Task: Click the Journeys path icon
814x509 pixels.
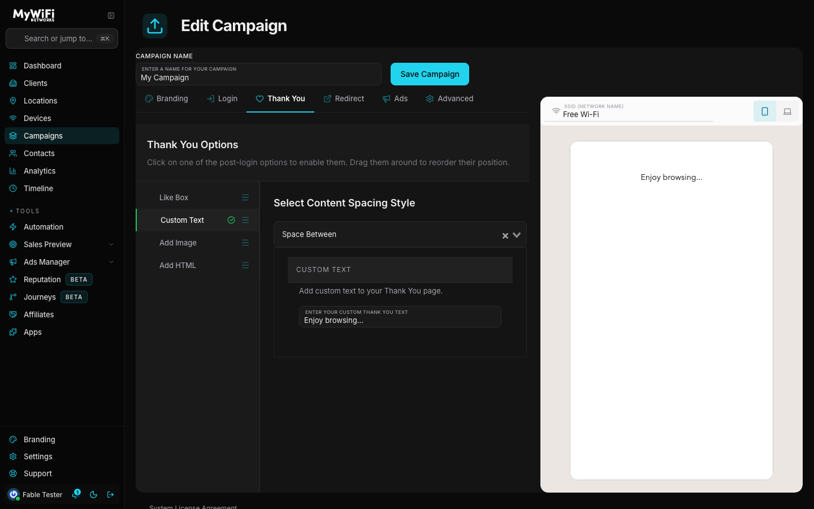Action: pyautogui.click(x=13, y=297)
